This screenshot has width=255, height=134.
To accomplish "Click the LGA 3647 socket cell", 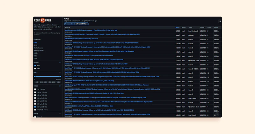I will [x=203, y=61].
